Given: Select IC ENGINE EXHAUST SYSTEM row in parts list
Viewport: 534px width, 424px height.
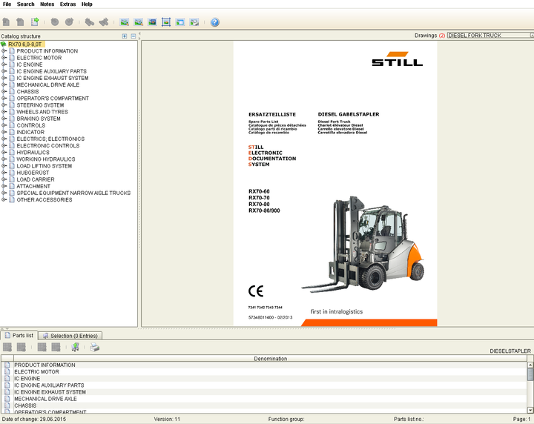Looking at the screenshot, I should click(263, 392).
